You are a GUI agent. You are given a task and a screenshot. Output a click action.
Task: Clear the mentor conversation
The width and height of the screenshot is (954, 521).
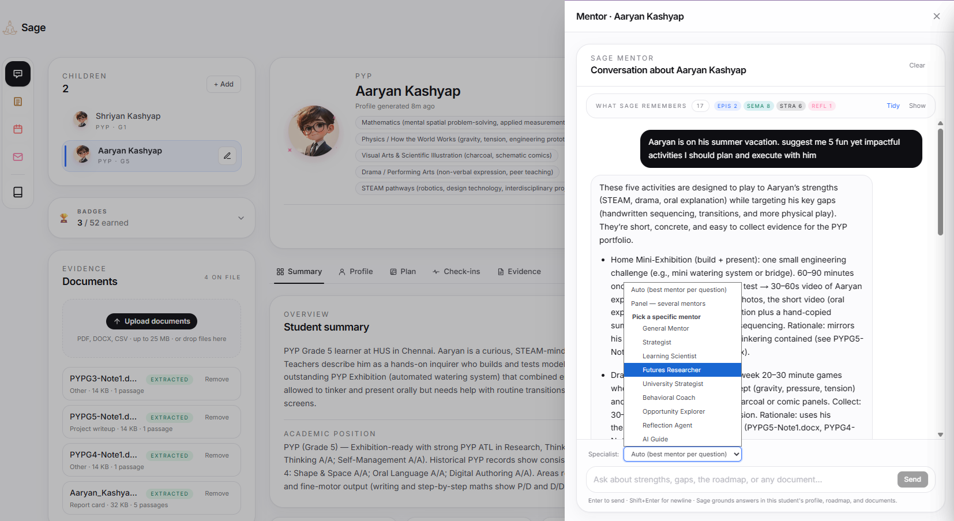[x=917, y=65]
